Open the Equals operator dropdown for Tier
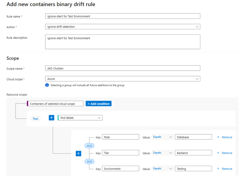This screenshot has width=240, height=176. [x=162, y=153]
